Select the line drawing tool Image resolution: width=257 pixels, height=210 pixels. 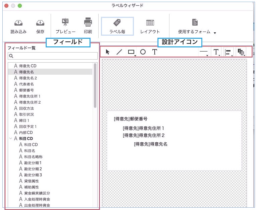pos(119,52)
